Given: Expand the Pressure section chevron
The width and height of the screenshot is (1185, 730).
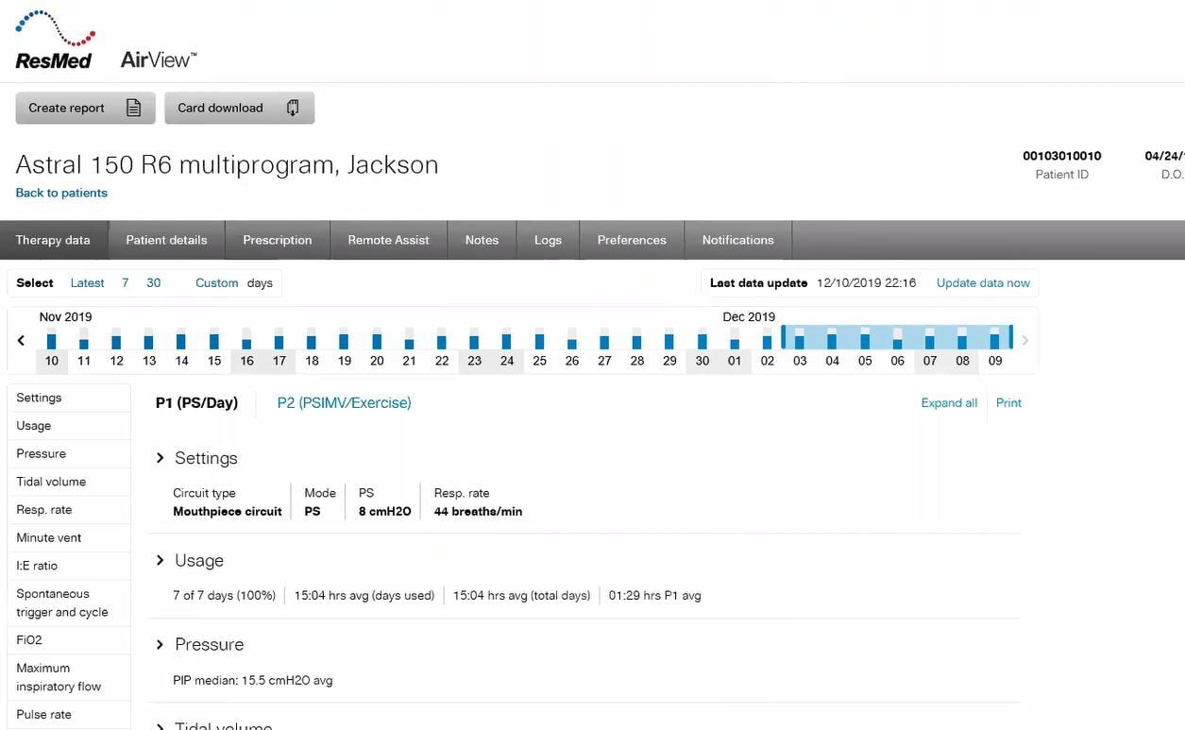Looking at the screenshot, I should tap(160, 644).
